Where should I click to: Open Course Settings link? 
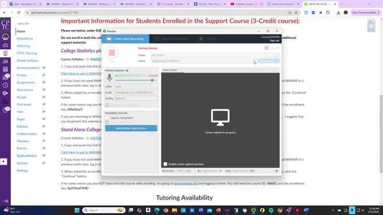22,171
